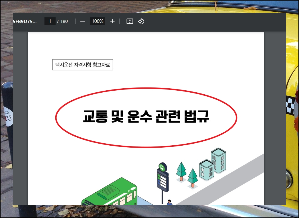Click the PDF file name 5FB9D75...
299x218 pixels.
coord(25,21)
